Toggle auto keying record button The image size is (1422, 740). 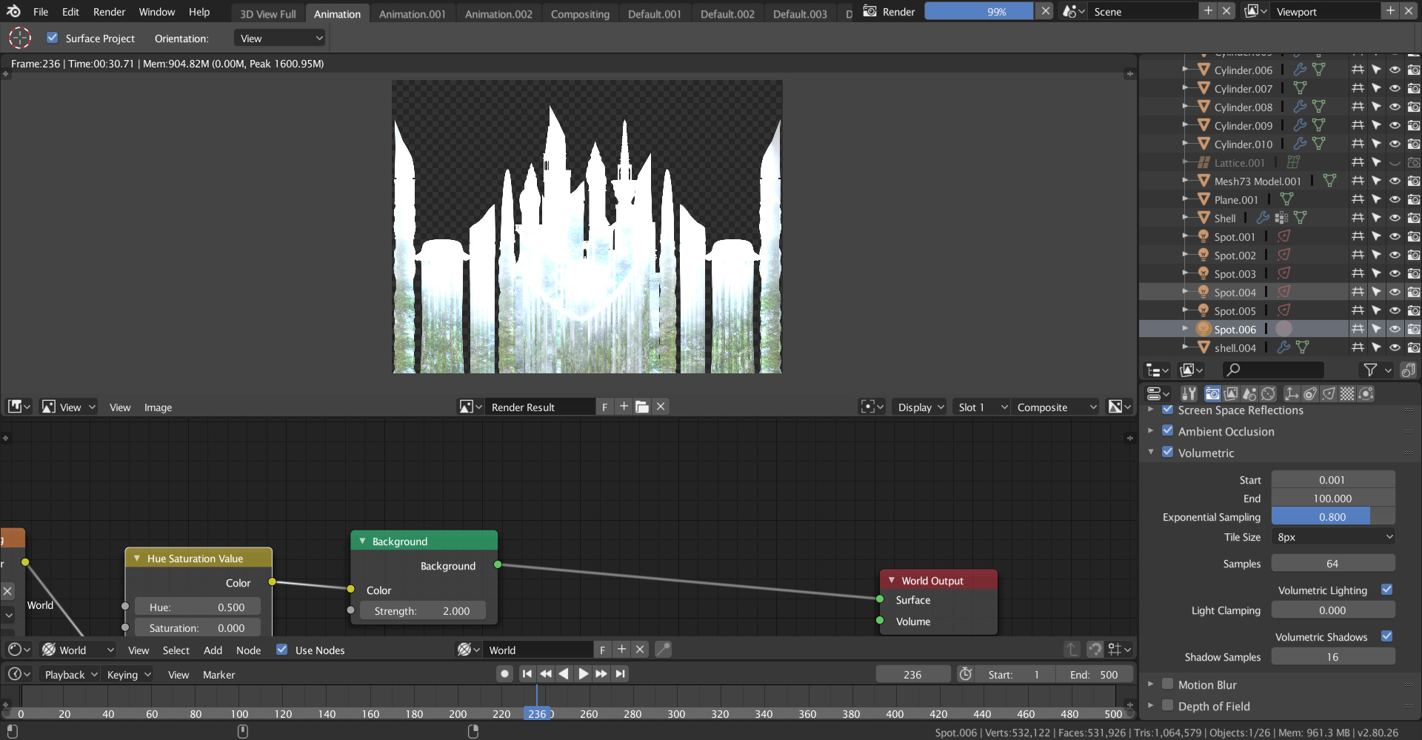505,674
